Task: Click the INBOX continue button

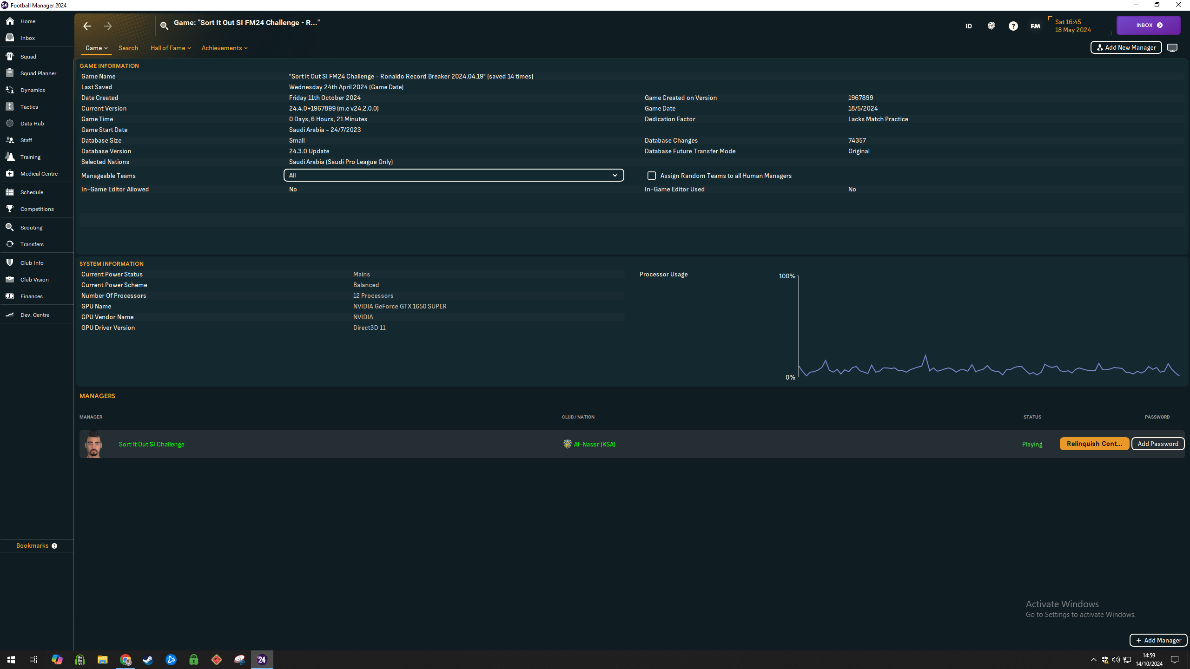Action: [x=1149, y=26]
